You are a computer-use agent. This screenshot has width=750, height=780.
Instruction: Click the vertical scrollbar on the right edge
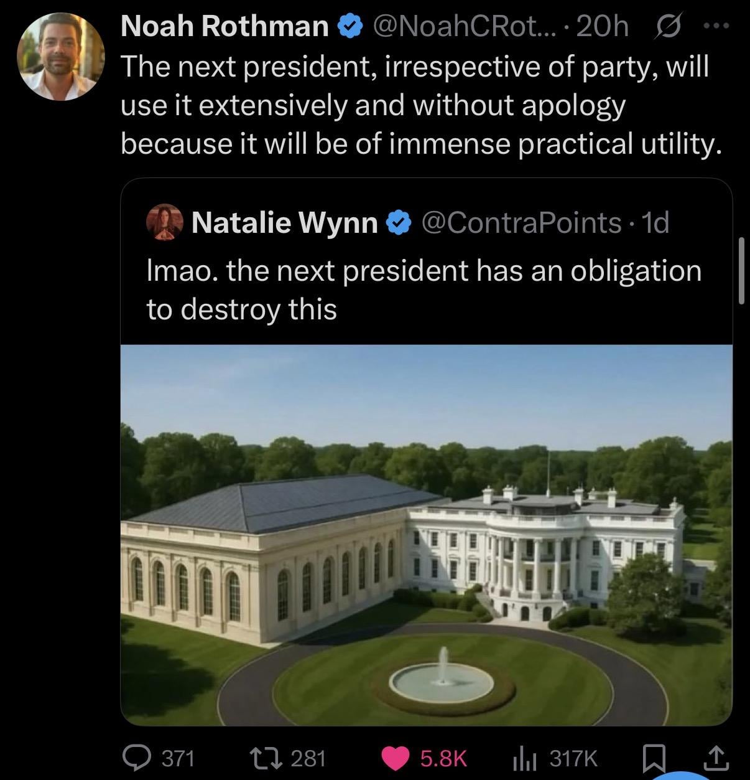point(741,270)
